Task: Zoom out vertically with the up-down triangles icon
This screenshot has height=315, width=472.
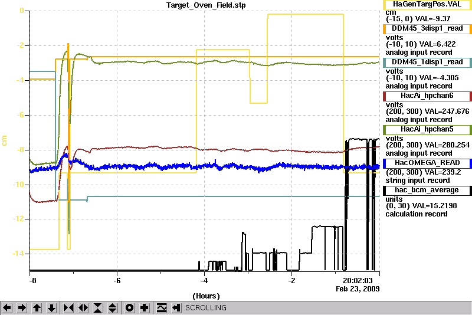Action: (x=113, y=308)
